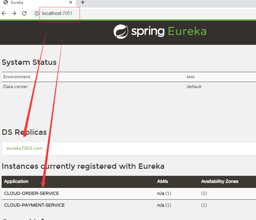Open a new tab with plus button

pos(83,2)
